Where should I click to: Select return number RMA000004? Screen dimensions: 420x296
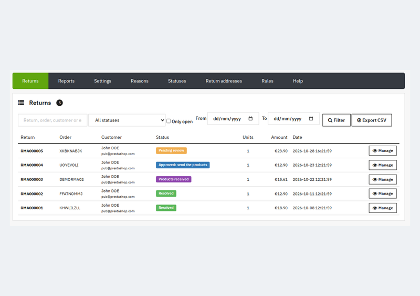pos(31,165)
